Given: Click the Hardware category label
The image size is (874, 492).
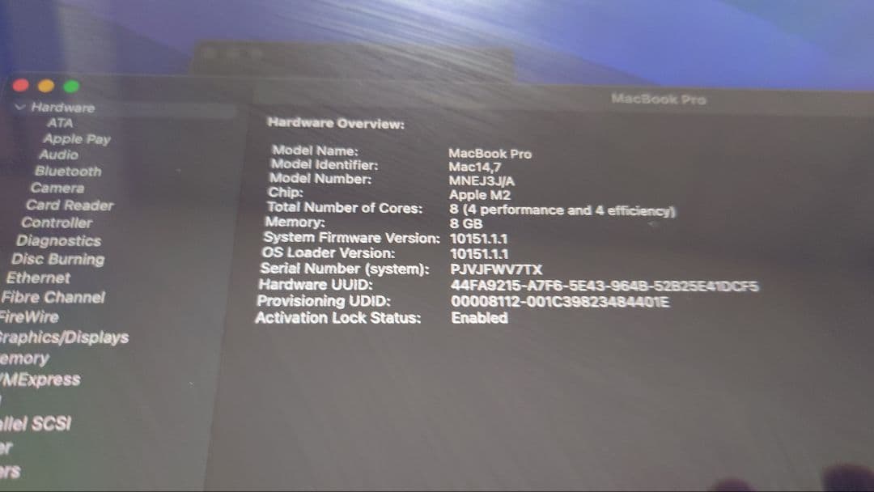Looking at the screenshot, I should coord(62,106).
